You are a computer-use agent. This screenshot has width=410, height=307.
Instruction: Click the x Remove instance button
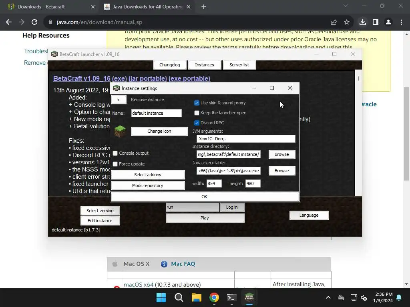pyautogui.click(x=119, y=100)
